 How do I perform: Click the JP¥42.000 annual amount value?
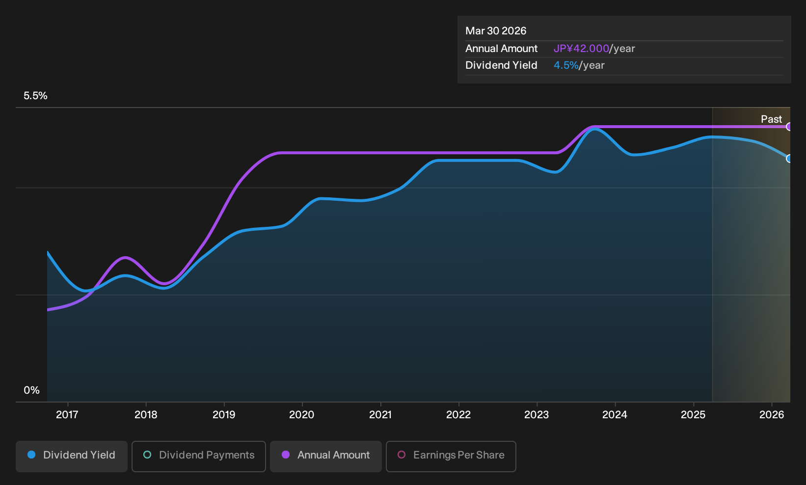pyautogui.click(x=581, y=49)
